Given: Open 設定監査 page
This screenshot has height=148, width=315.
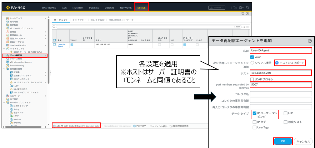Looking at the screenshot, I should (x=14, y=25).
